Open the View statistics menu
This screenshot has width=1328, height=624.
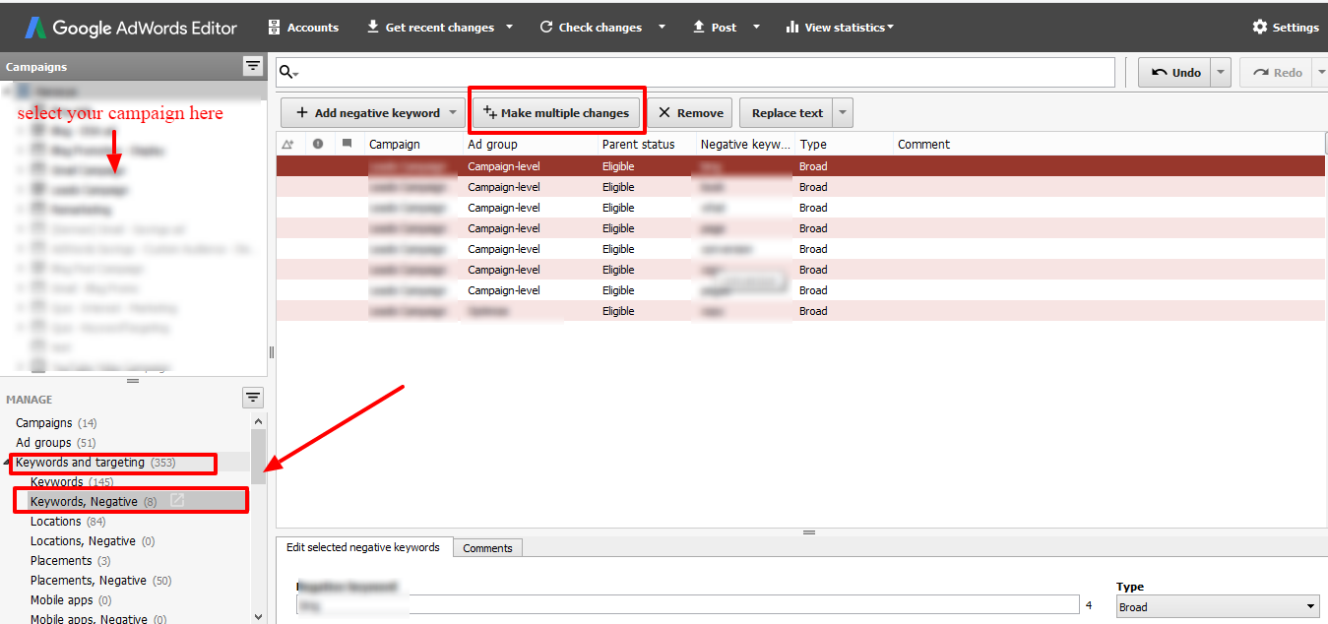tap(840, 28)
